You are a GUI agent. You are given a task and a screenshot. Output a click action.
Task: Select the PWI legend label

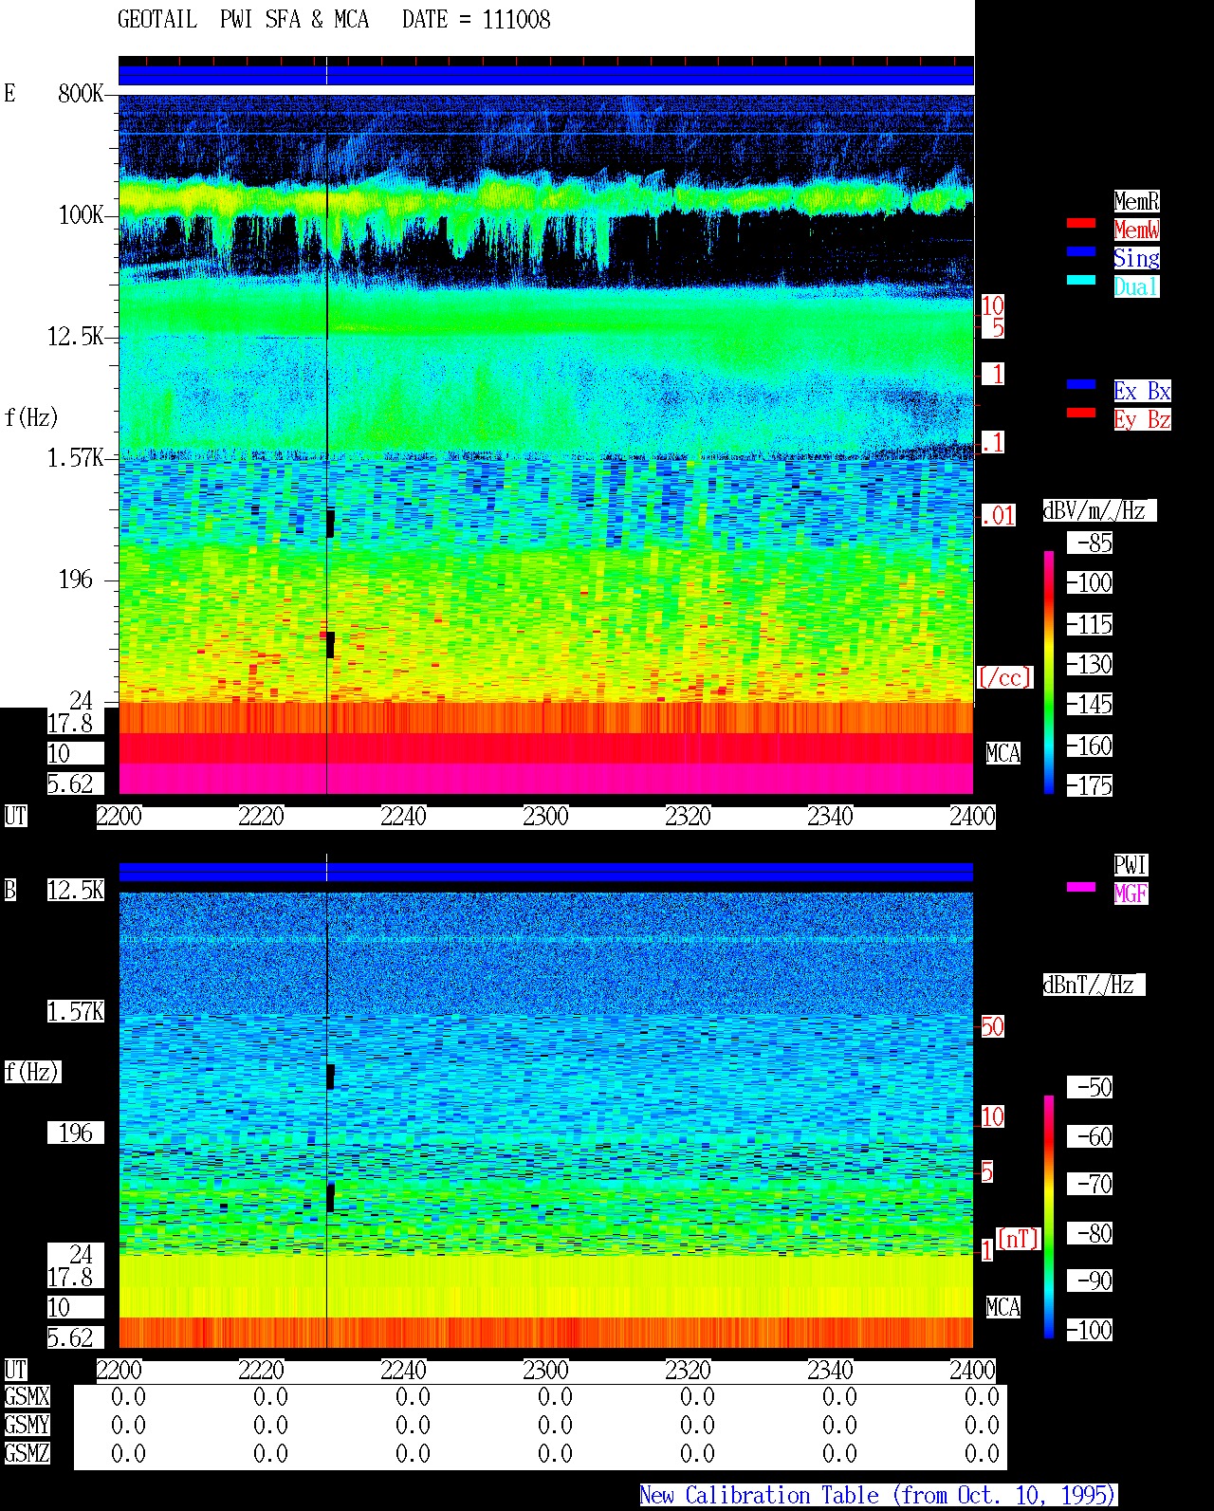[x=1131, y=865]
